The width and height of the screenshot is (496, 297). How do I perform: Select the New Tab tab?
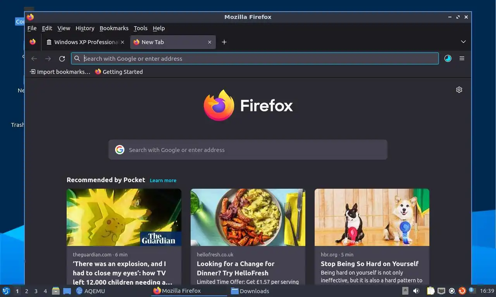click(x=173, y=42)
